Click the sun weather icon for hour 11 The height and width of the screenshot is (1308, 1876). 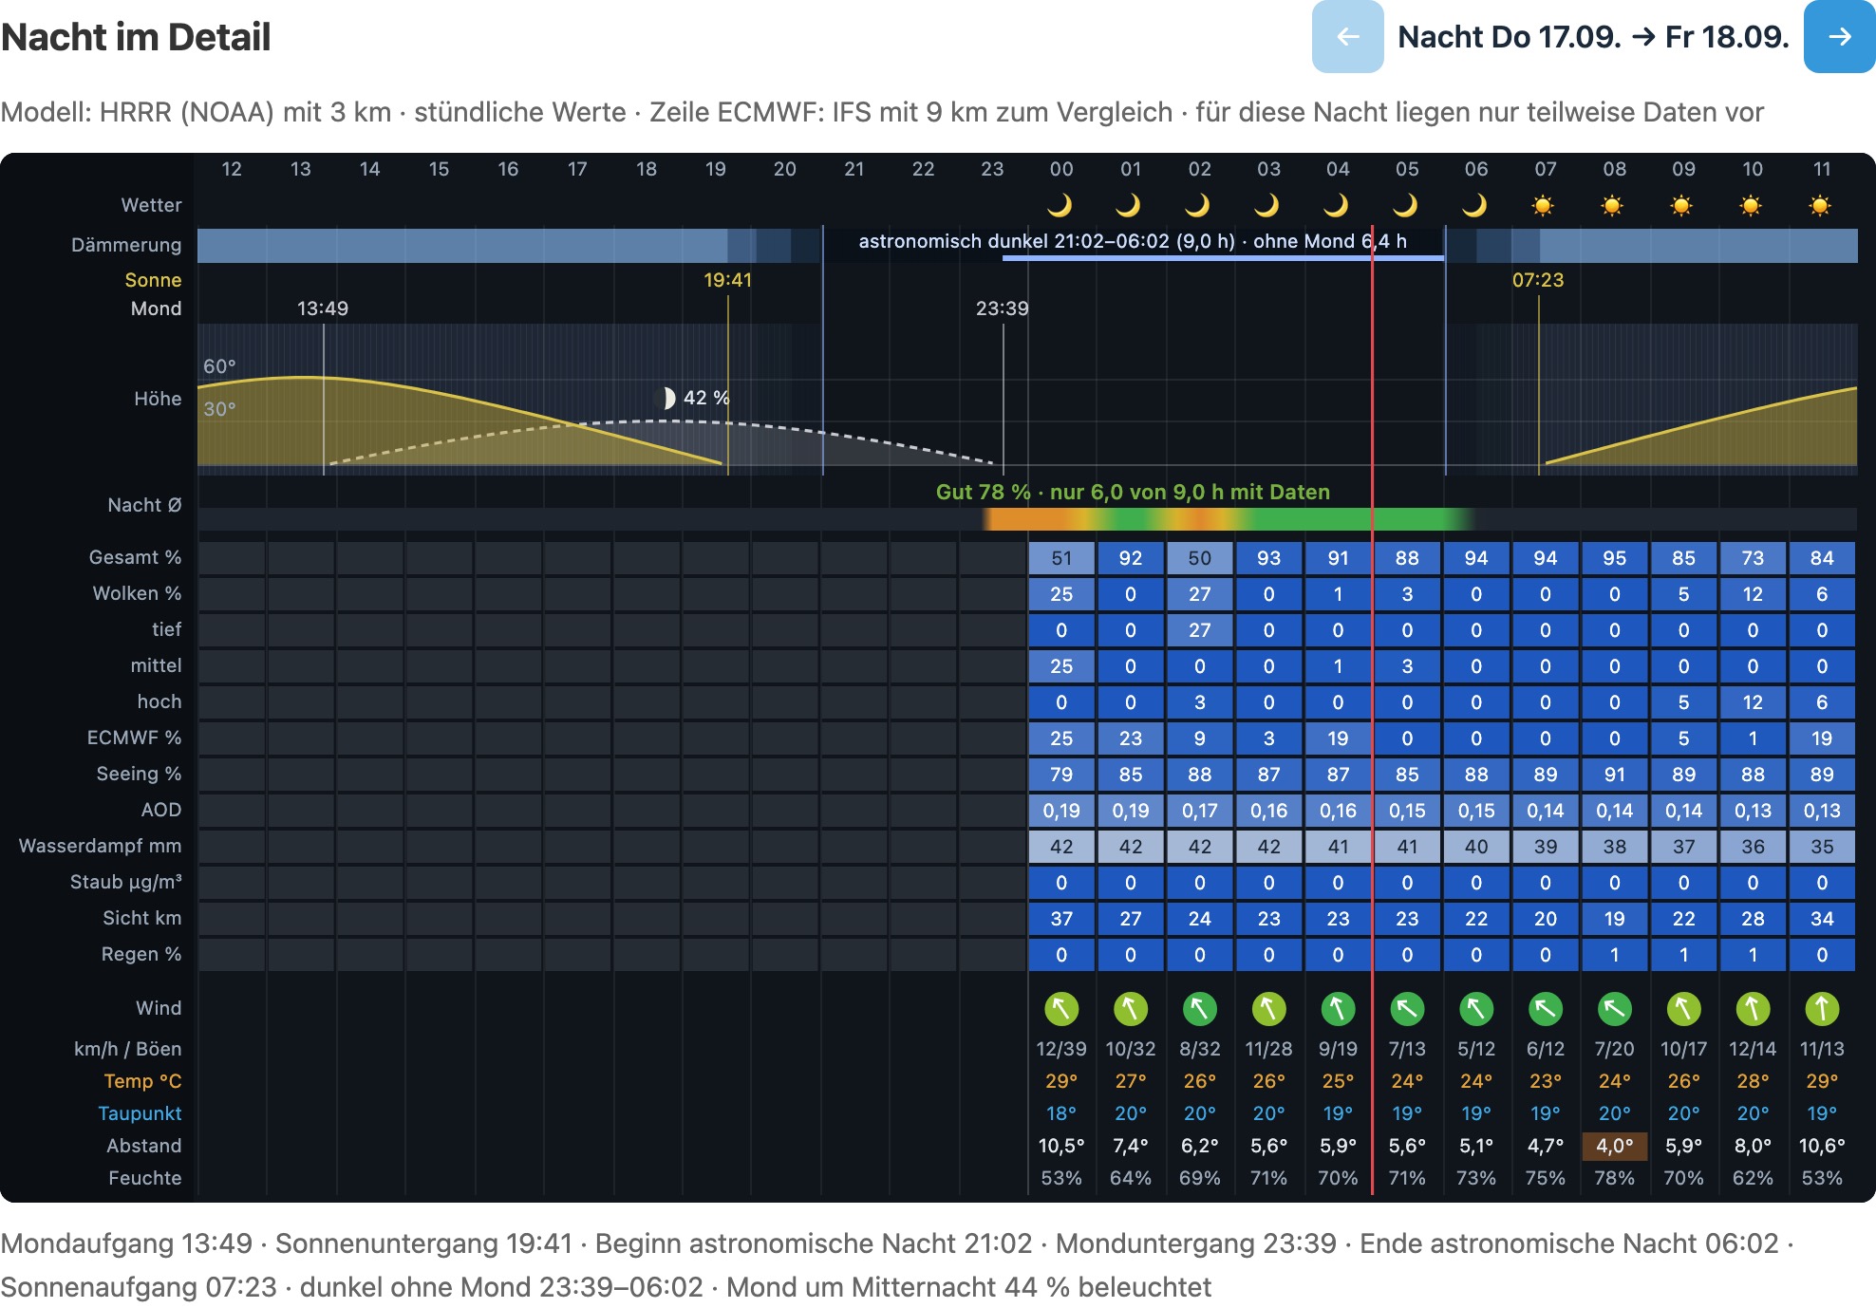click(1821, 205)
